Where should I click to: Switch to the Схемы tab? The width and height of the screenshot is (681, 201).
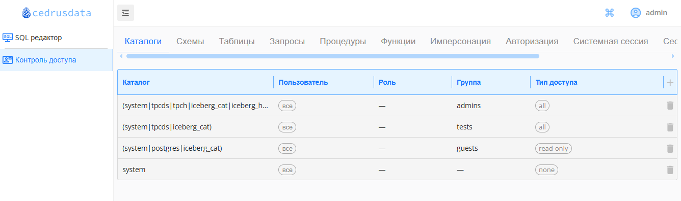(190, 42)
